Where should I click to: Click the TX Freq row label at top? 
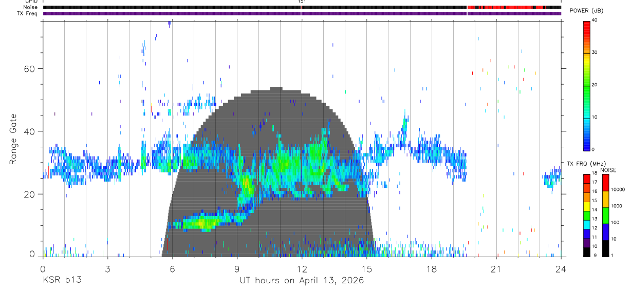[27, 13]
